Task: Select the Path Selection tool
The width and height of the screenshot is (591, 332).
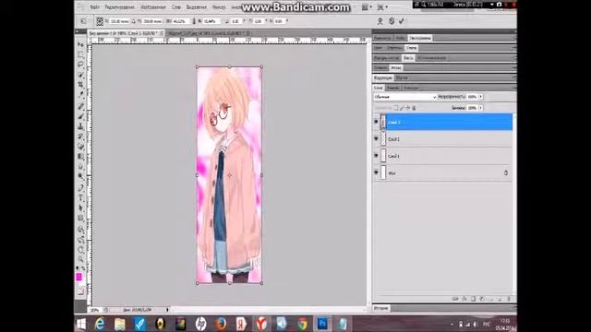Action: point(80,207)
